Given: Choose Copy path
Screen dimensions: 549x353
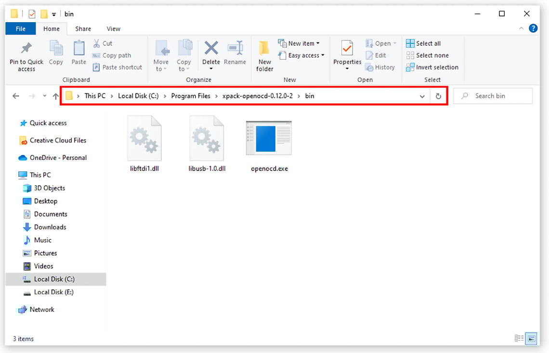Looking at the screenshot, I should point(112,55).
